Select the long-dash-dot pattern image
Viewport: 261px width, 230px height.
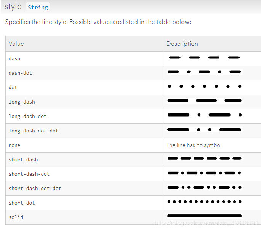click(x=204, y=115)
